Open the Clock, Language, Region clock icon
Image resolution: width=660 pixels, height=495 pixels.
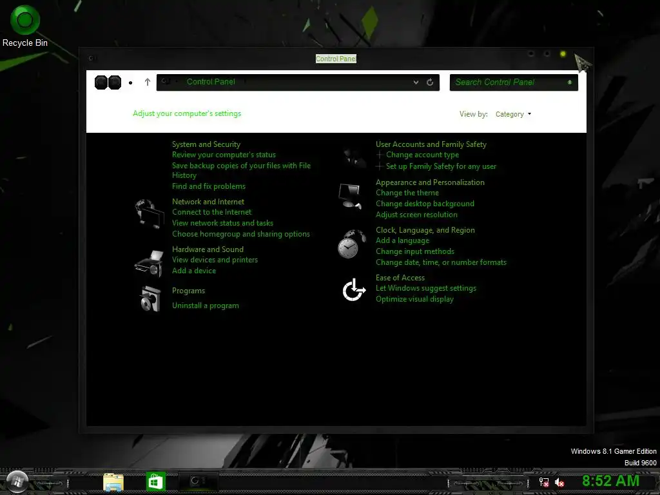pyautogui.click(x=351, y=244)
